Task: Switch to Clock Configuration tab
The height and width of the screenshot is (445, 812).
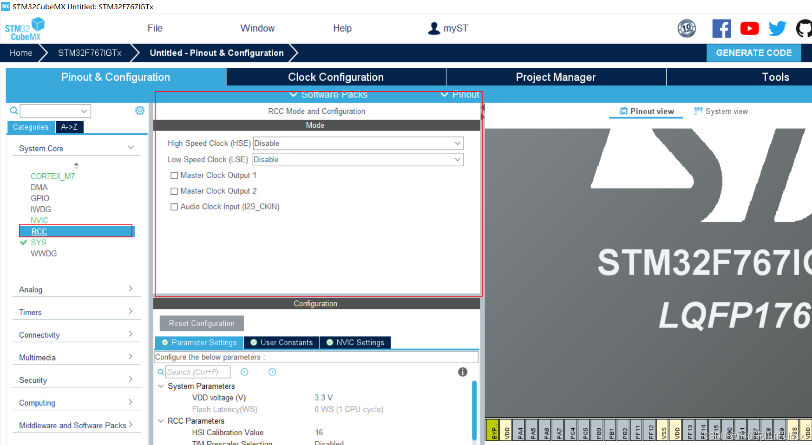Action: [x=336, y=77]
